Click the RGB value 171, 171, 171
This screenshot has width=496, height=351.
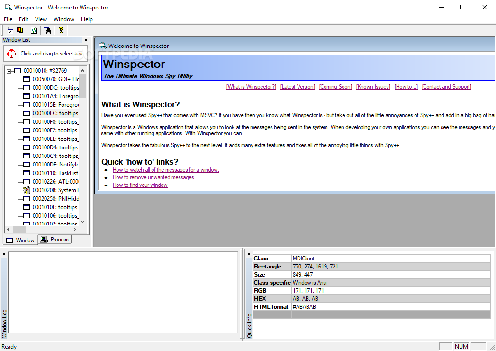[391, 290]
